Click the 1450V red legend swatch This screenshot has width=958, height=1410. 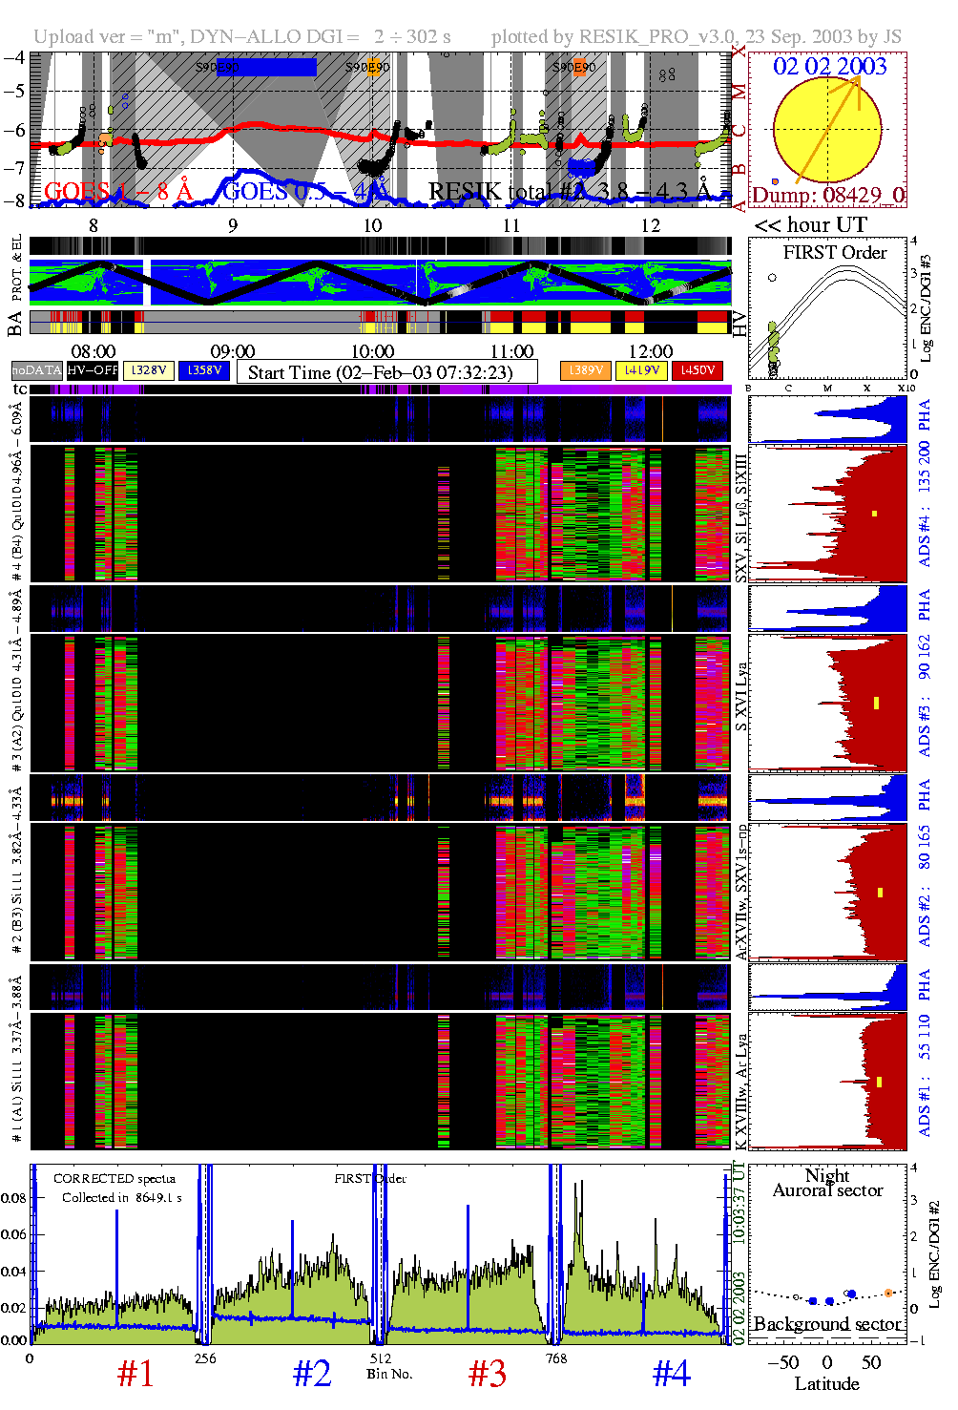pos(698,370)
